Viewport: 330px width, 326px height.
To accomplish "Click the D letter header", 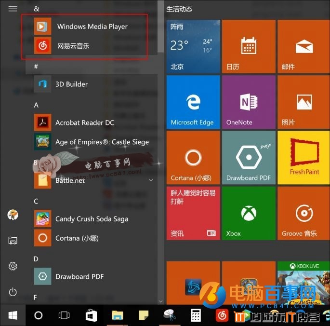I will click(x=36, y=259).
